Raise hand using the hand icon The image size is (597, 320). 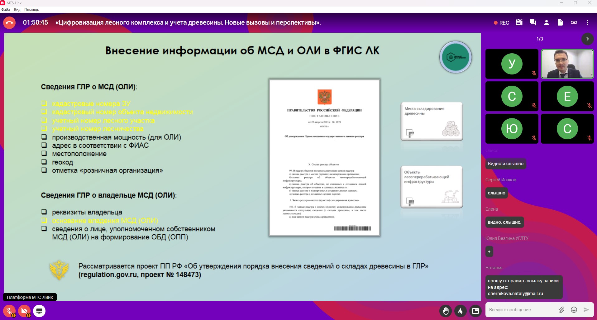(x=446, y=311)
